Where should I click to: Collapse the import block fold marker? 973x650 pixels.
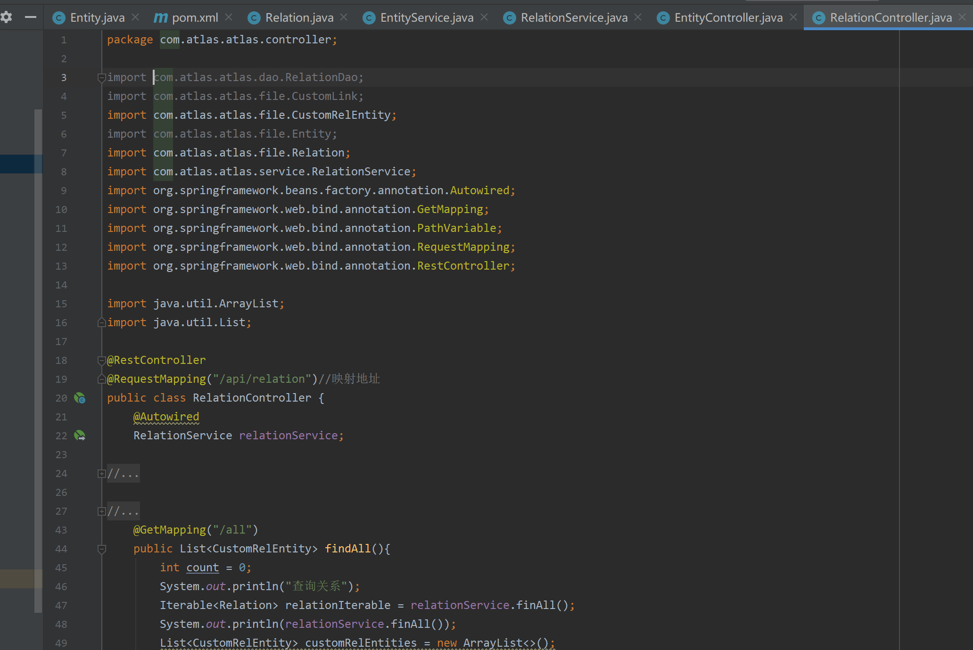[x=101, y=78]
